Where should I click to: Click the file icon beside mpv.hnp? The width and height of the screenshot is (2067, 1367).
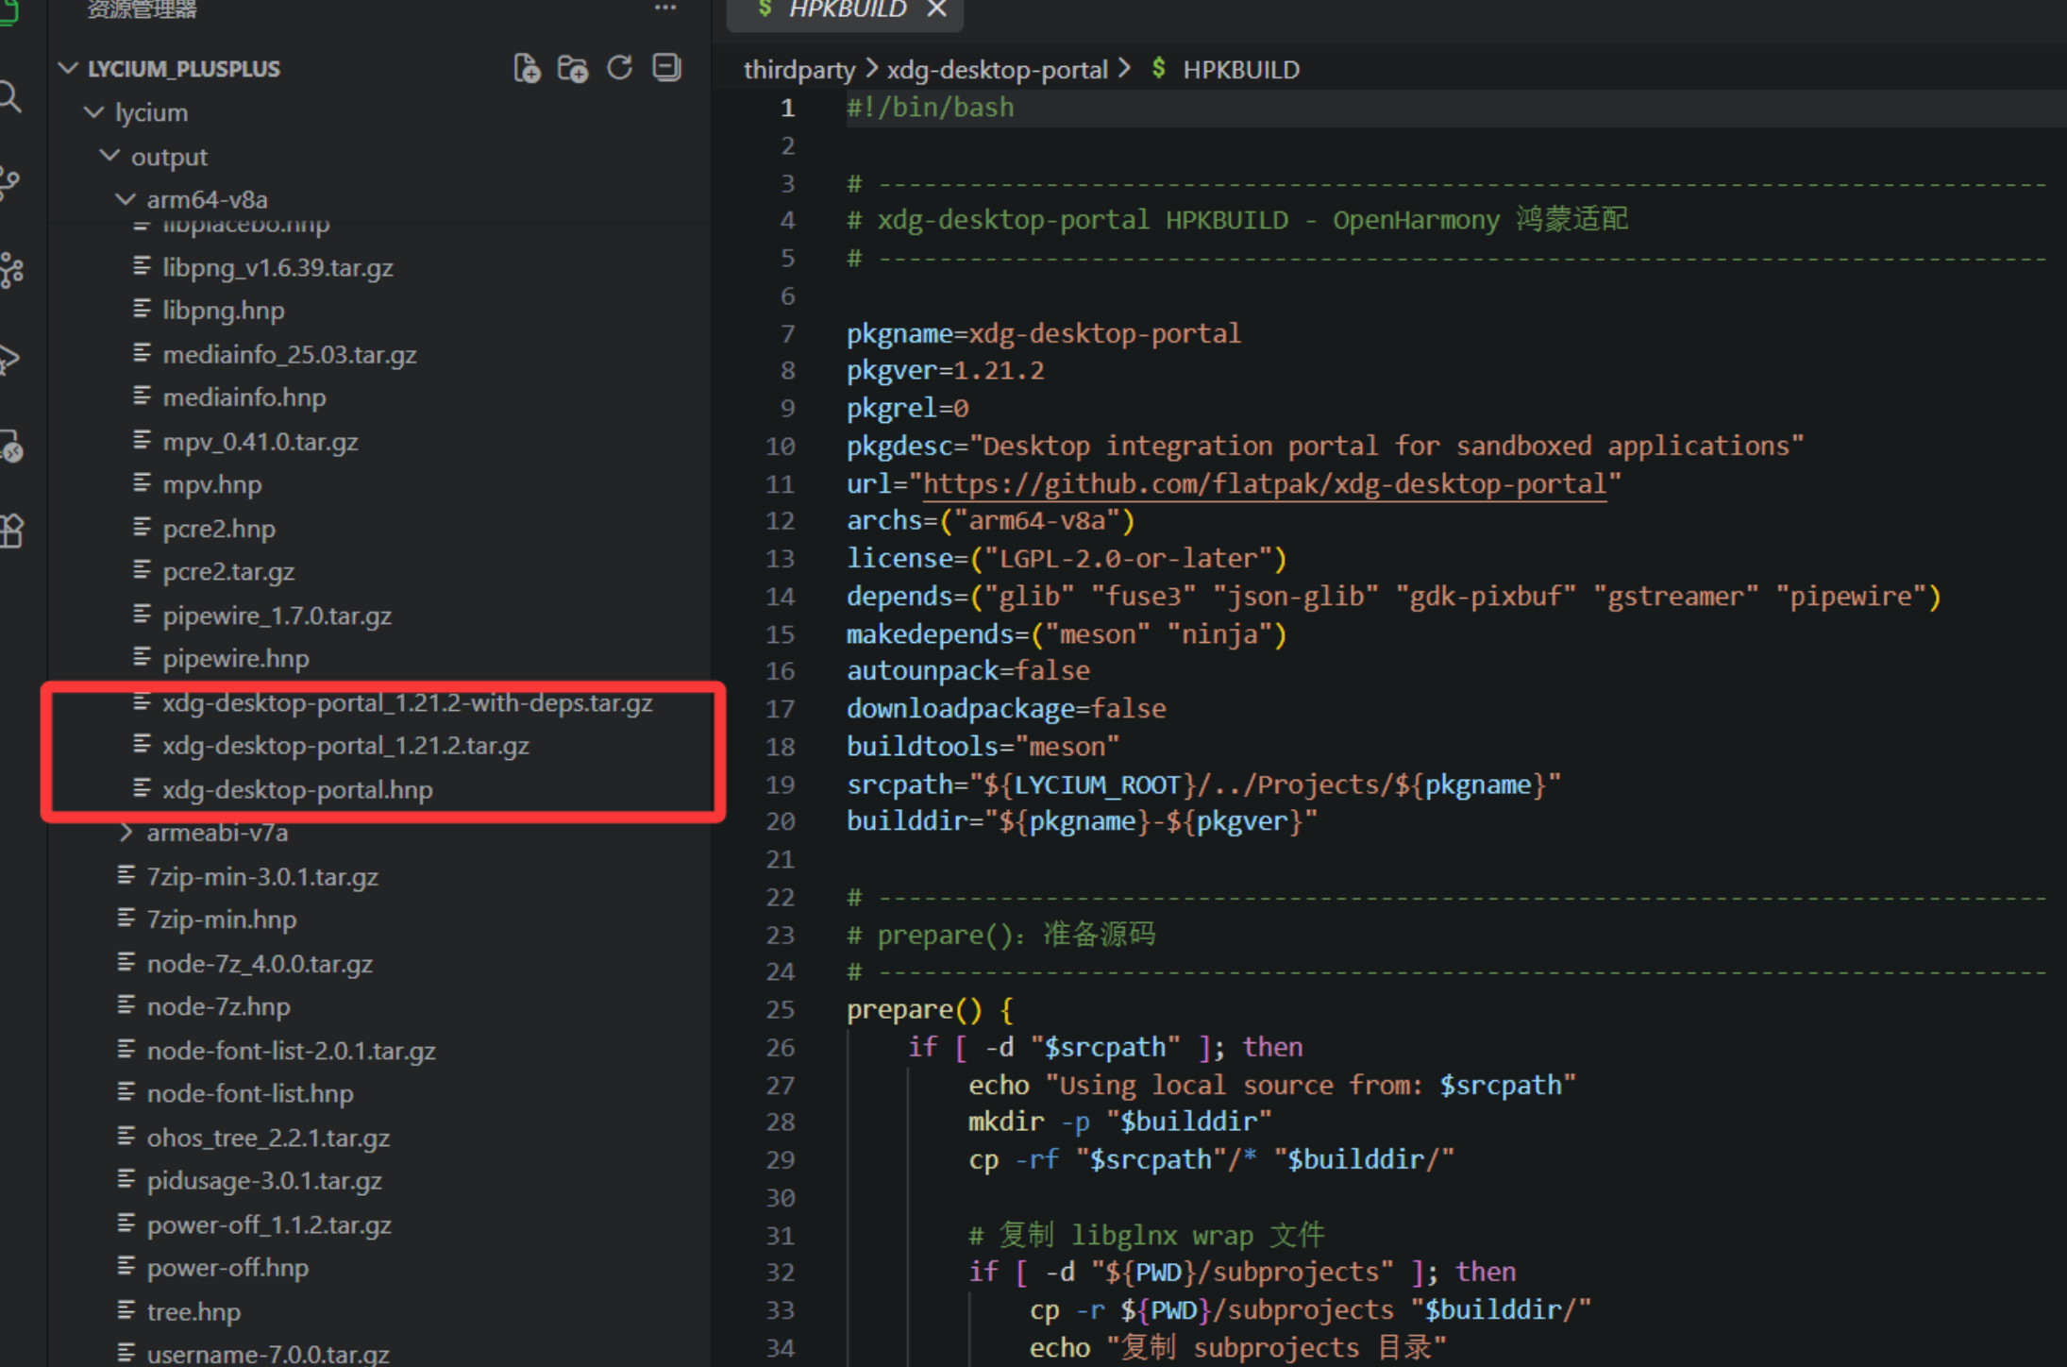pyautogui.click(x=142, y=484)
